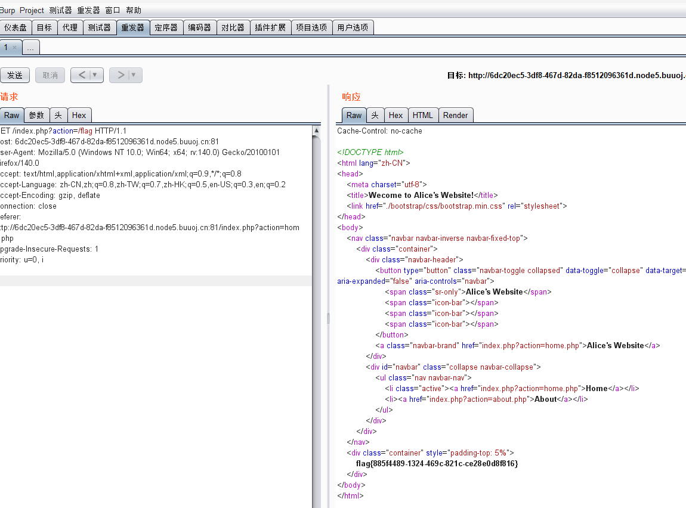
Task: Click the bootstrap.min.css link line
Action: [x=457, y=206]
